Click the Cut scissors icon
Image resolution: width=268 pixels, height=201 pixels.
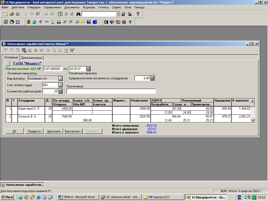click(x=26, y=14)
